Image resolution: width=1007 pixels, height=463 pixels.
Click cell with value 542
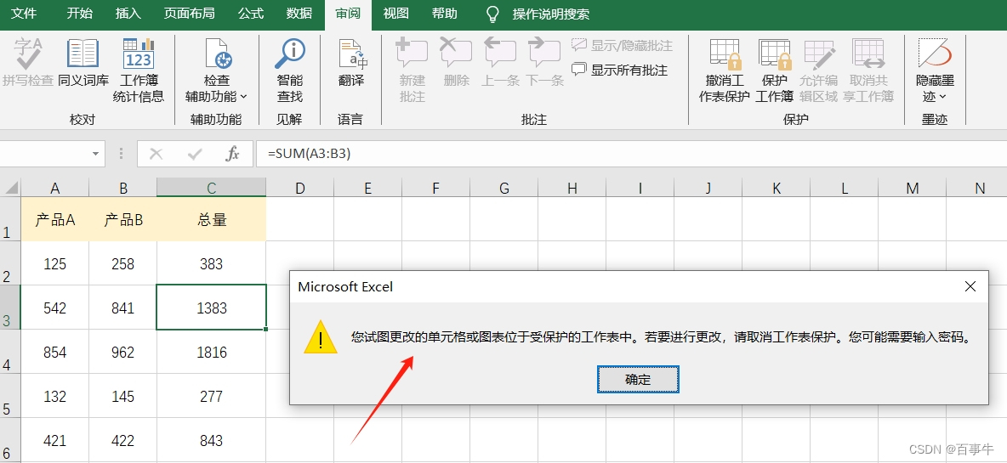click(55, 308)
